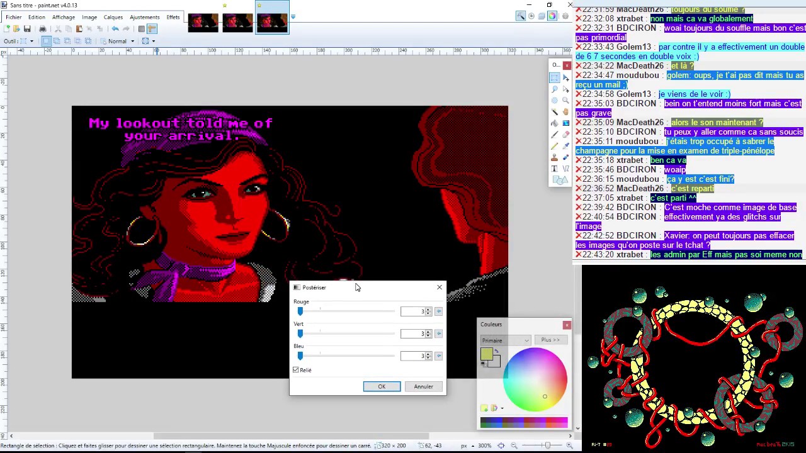The height and width of the screenshot is (453, 806).
Task: Expand the Outil tool chooser dropdown
Action: pyautogui.click(x=27, y=41)
